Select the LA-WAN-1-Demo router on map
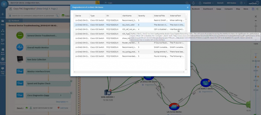This screenshot has width=261, height=115. [x=206, y=83]
